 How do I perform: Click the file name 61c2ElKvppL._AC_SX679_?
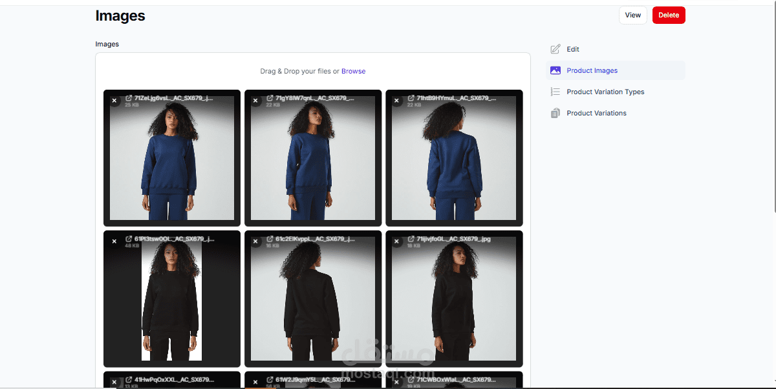tap(316, 239)
